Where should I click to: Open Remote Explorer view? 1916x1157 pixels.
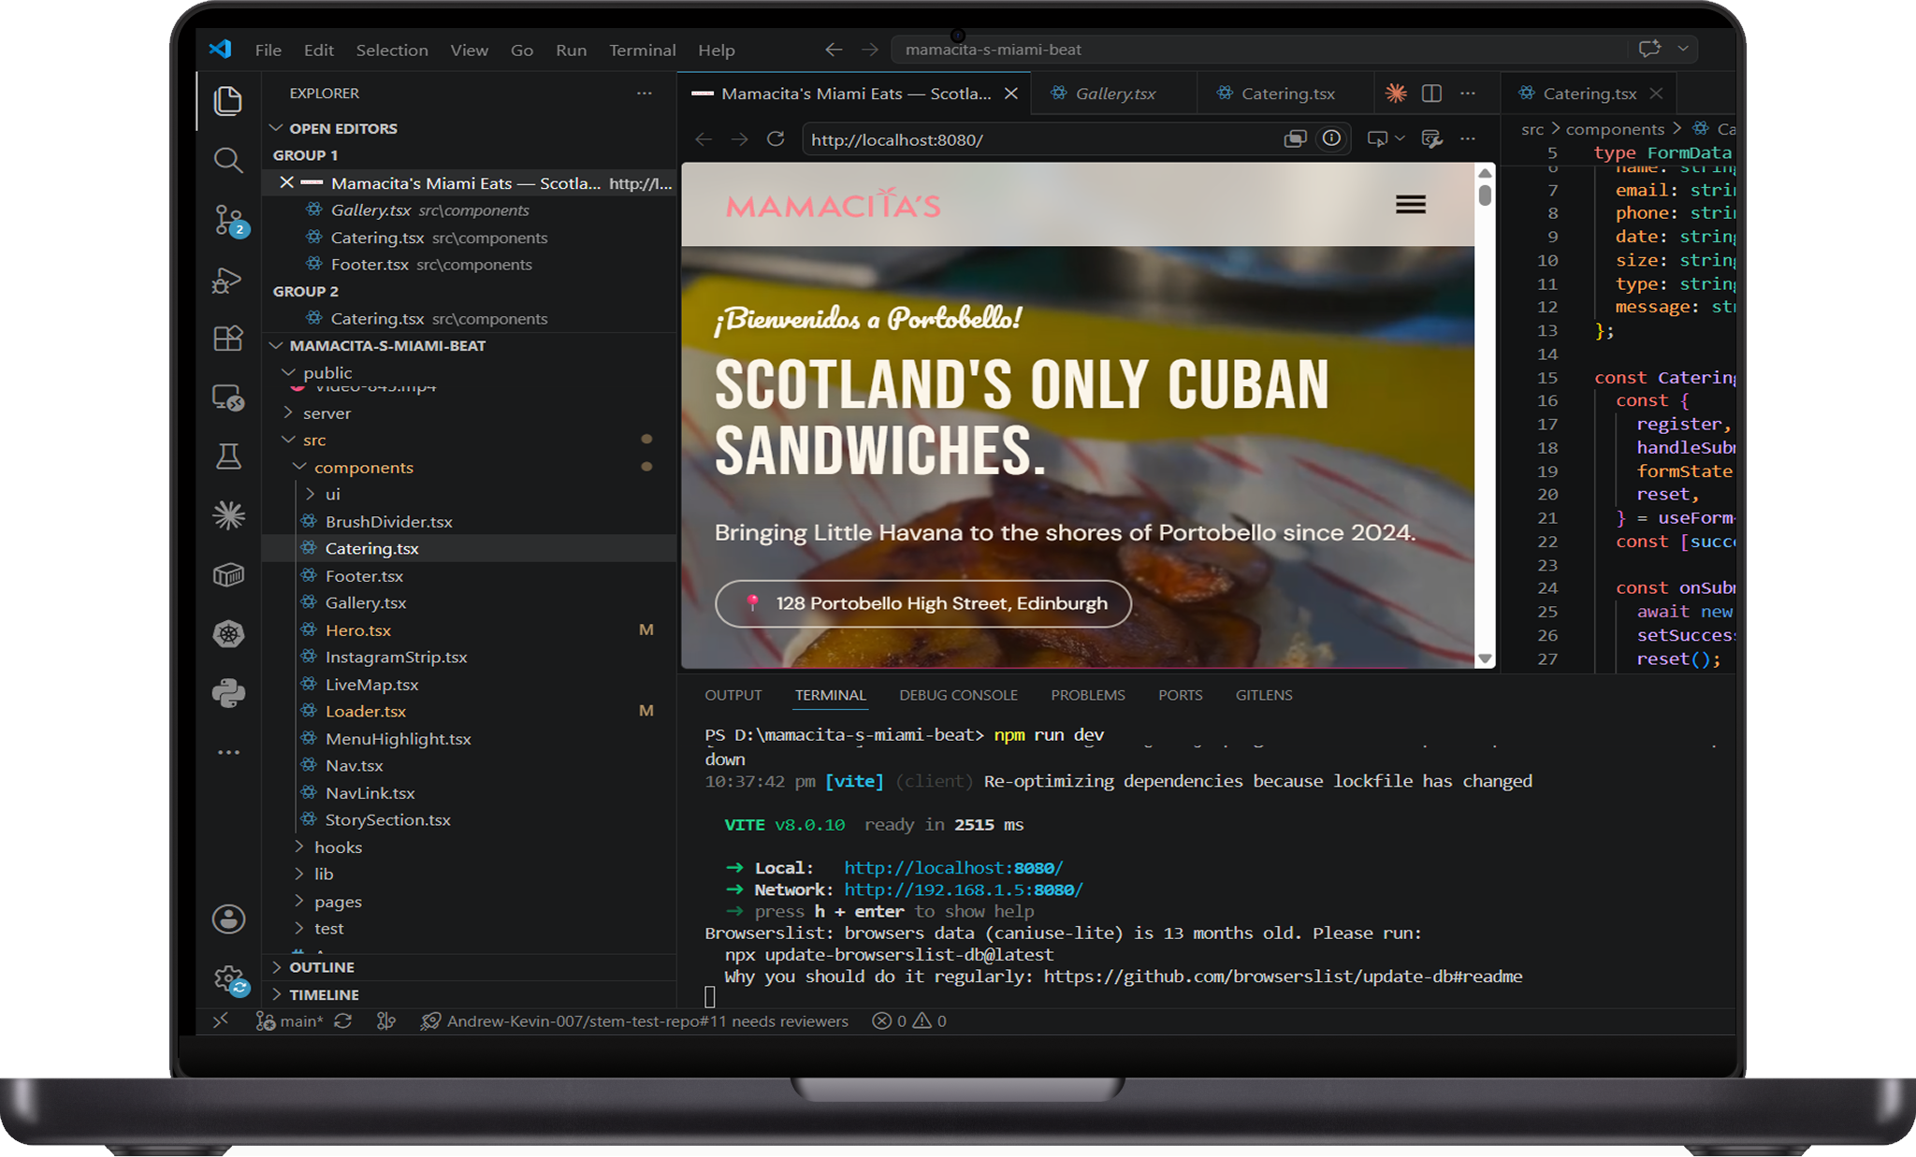(x=227, y=398)
